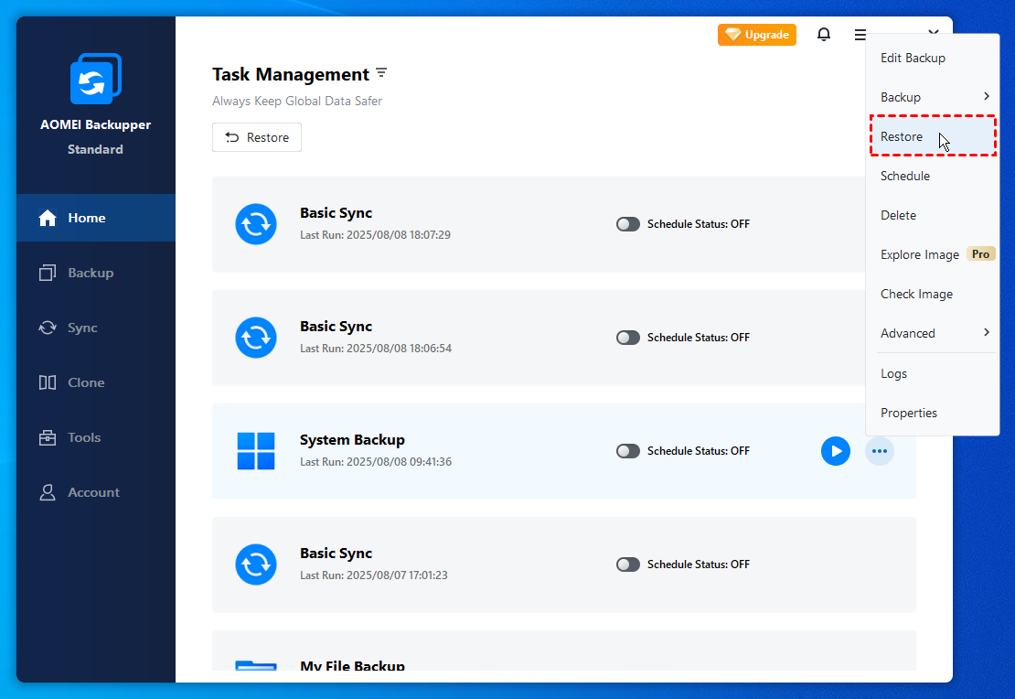Expand the Advanced submenu
1015x699 pixels.
click(x=933, y=333)
